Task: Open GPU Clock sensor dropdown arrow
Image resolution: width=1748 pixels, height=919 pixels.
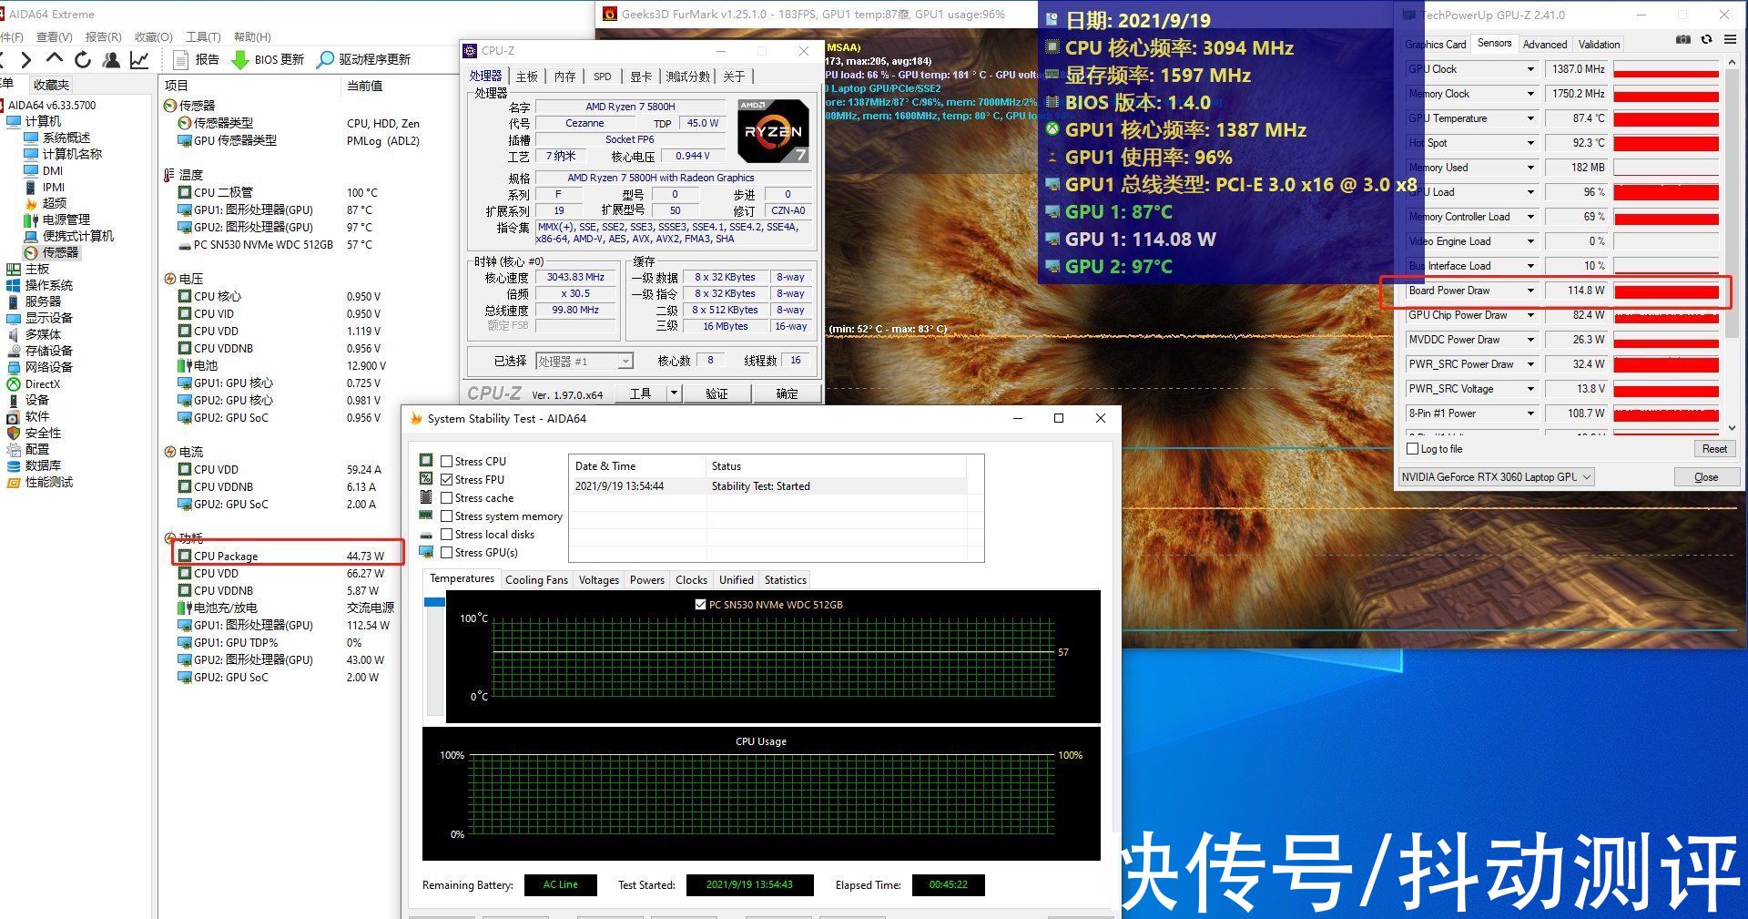Action: click(x=1530, y=69)
